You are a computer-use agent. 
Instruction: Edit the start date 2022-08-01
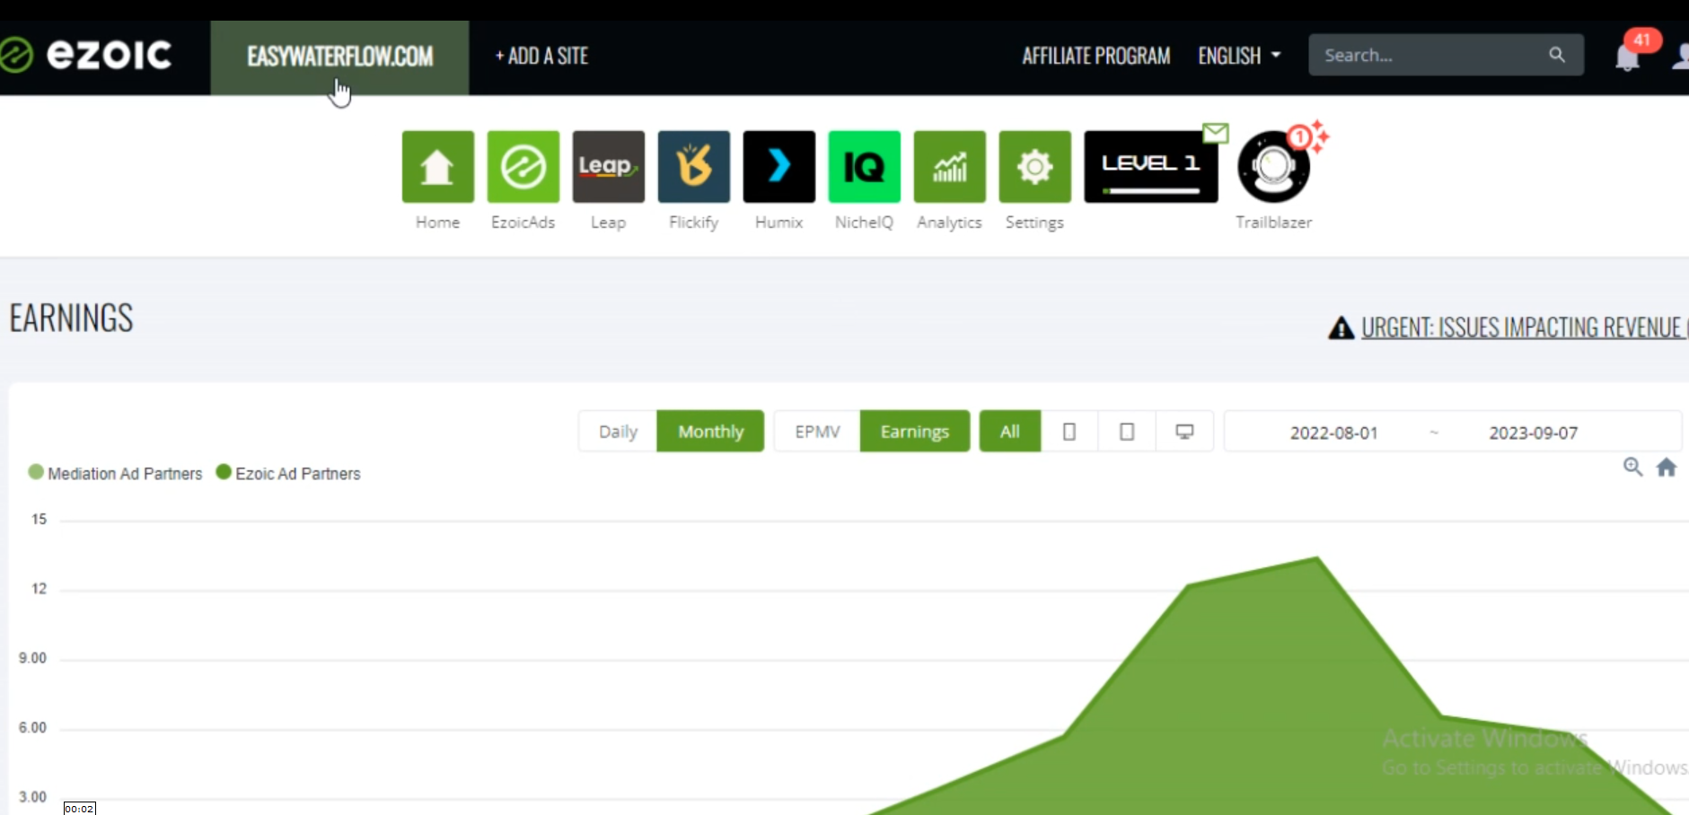coord(1333,433)
